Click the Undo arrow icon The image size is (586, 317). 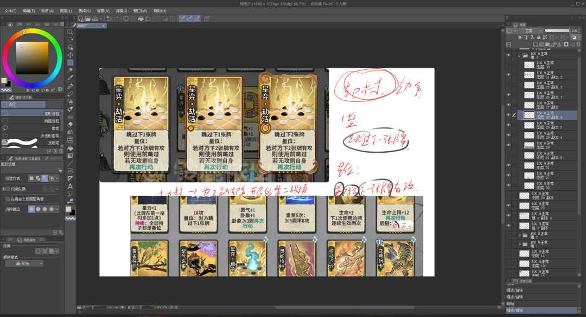(109, 18)
